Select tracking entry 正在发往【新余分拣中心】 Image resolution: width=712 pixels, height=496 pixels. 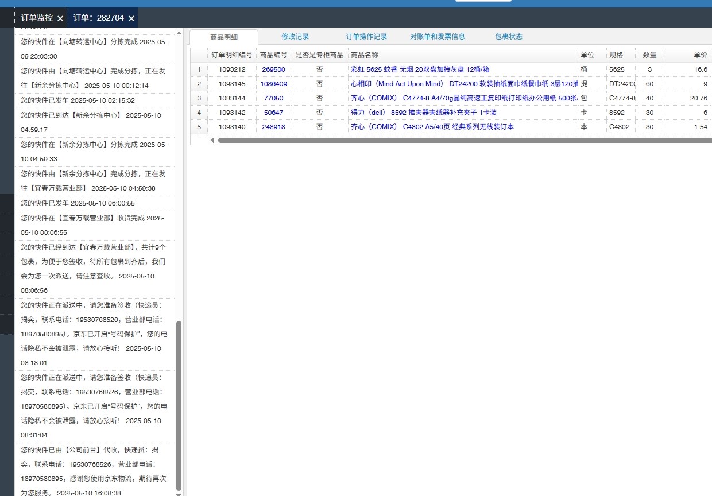click(x=95, y=78)
